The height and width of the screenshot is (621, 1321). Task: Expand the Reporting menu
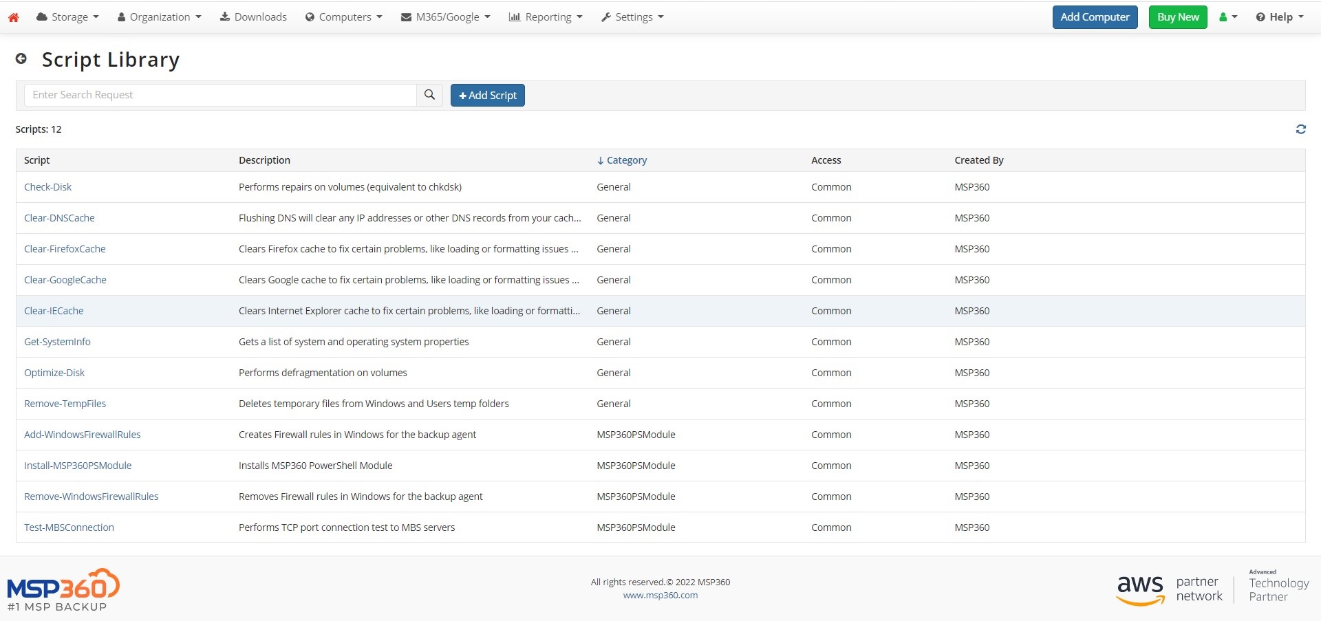[546, 17]
